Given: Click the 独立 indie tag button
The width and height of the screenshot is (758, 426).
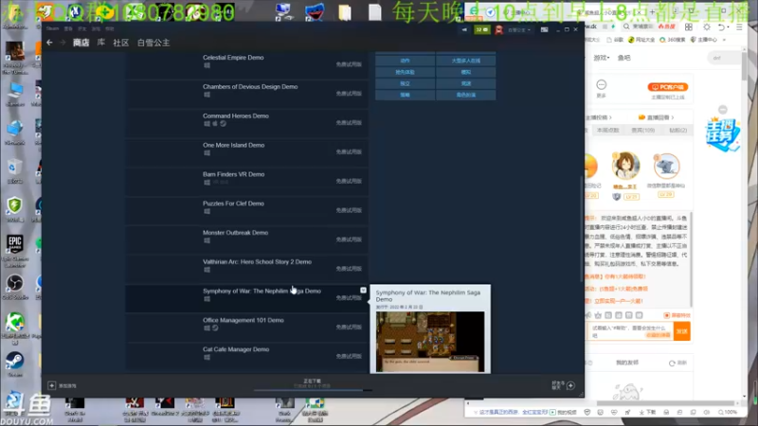Looking at the screenshot, I should point(406,83).
